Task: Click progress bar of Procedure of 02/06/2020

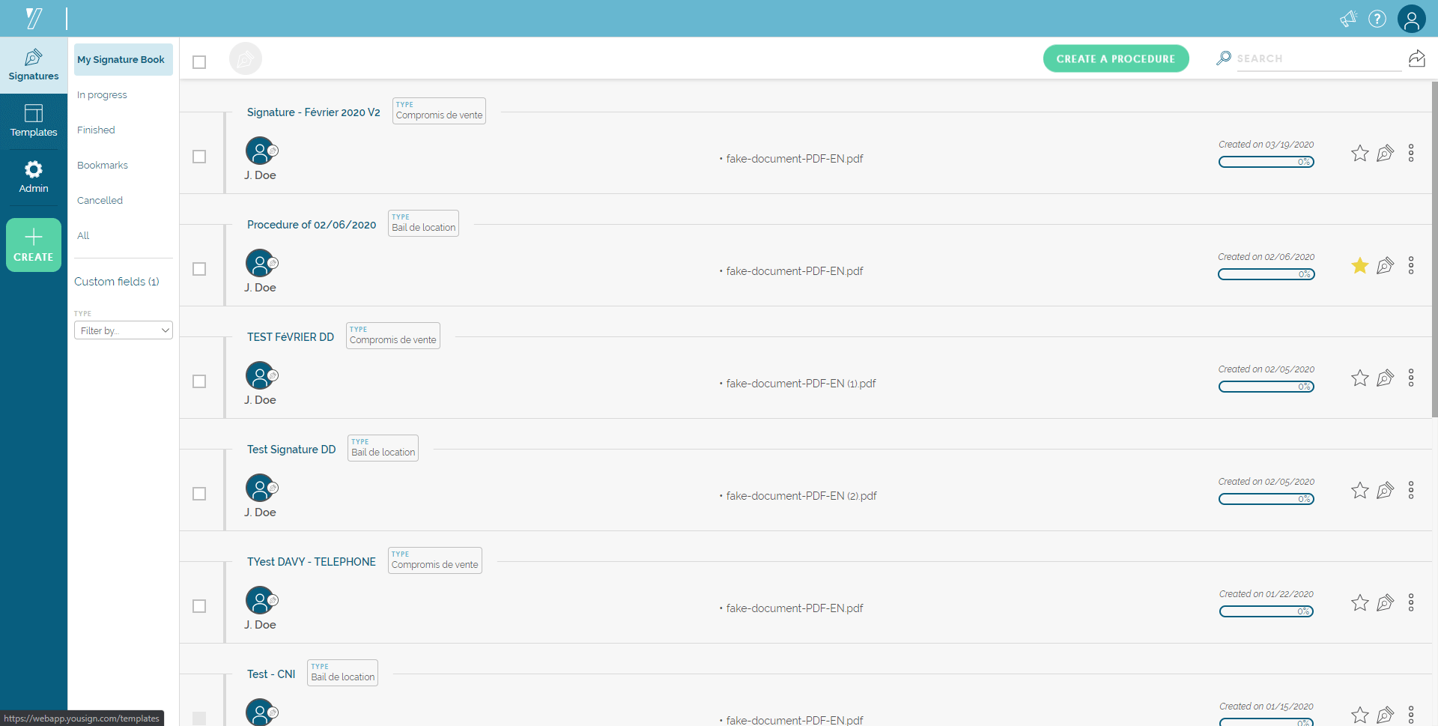Action: coord(1266,274)
